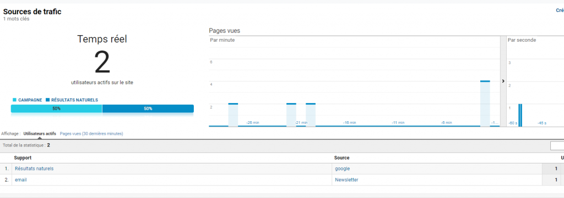Click the light blue 50% campaign bar
The width and height of the screenshot is (564, 198).
click(57, 109)
